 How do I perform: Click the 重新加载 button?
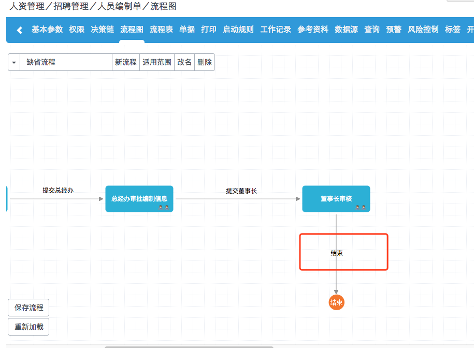(28, 327)
